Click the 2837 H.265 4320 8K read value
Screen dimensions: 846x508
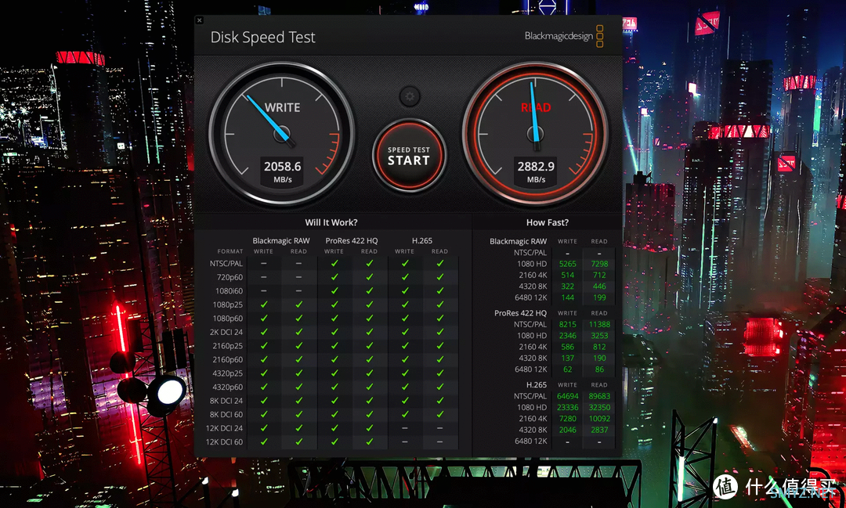tap(599, 430)
